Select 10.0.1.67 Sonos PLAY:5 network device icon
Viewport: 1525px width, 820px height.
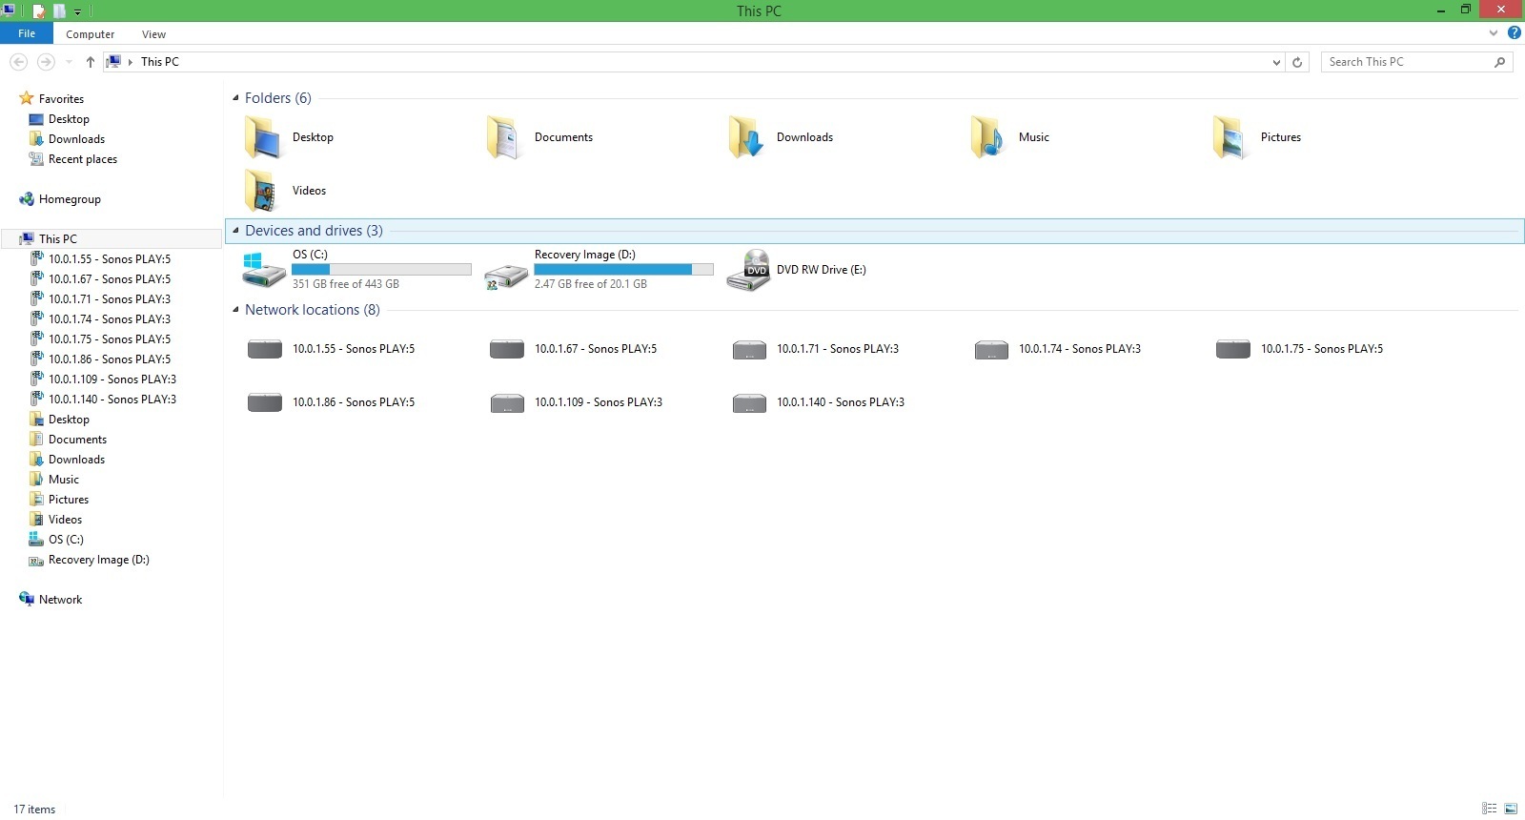506,349
